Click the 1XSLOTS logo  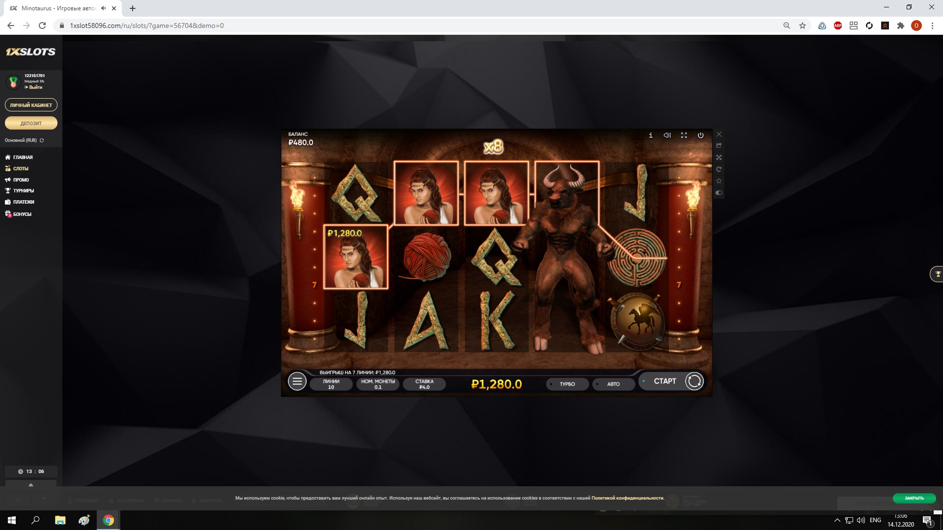(x=31, y=52)
